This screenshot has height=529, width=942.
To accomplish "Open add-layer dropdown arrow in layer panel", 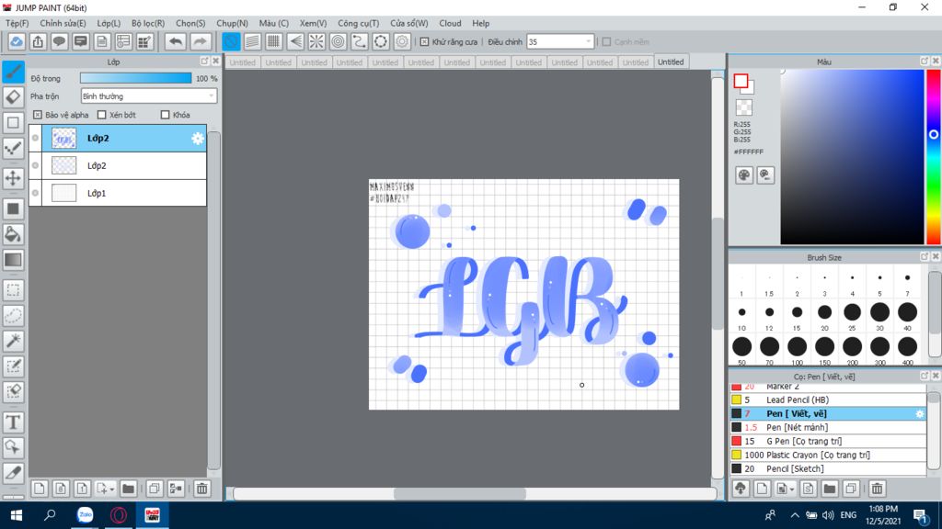I will click(x=111, y=490).
